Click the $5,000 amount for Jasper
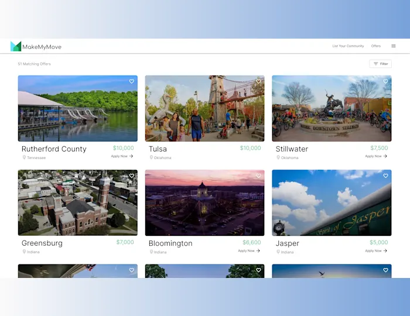410x316 pixels. 378,243
